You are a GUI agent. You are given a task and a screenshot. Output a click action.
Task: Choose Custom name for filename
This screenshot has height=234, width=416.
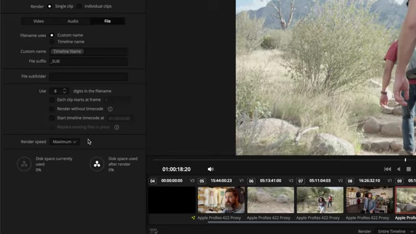(x=52, y=35)
